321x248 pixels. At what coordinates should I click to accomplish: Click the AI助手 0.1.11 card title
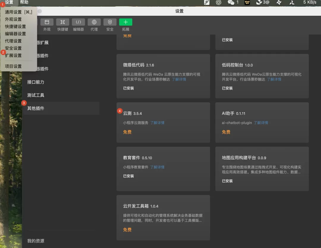233,113
